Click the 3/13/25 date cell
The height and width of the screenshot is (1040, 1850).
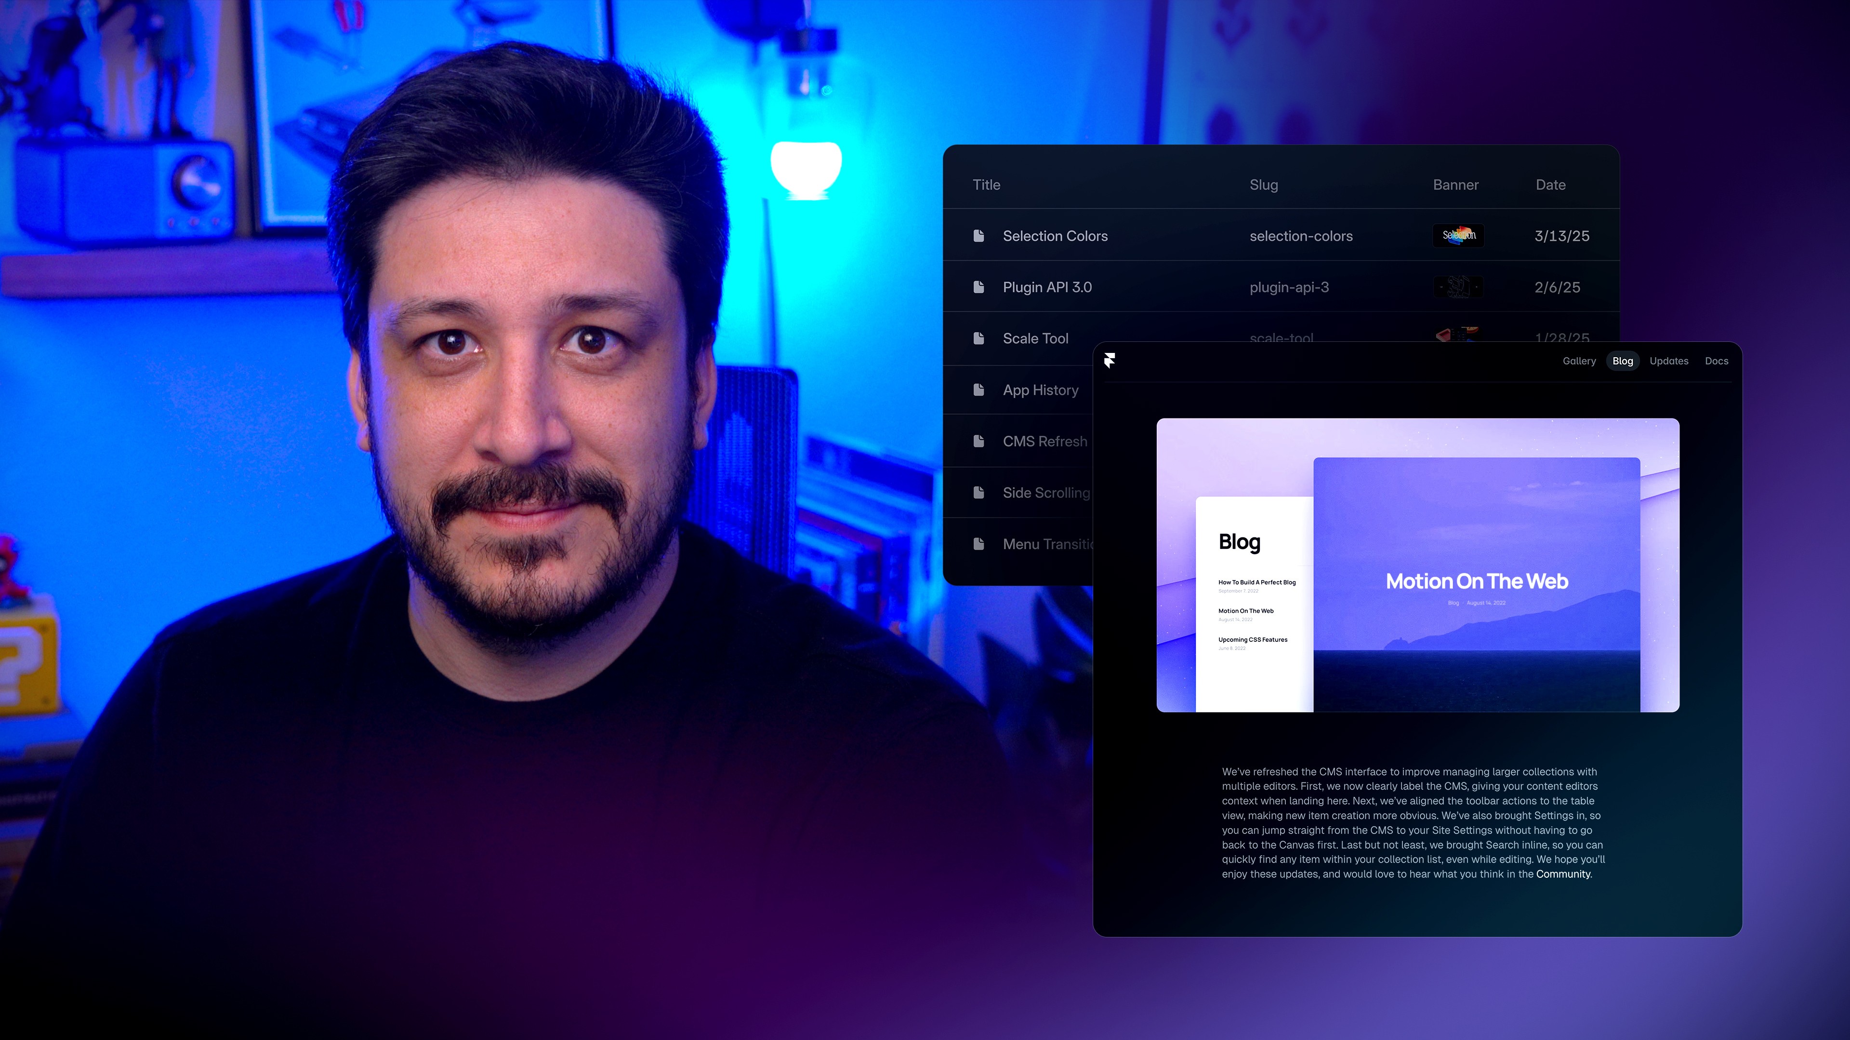[x=1562, y=236]
